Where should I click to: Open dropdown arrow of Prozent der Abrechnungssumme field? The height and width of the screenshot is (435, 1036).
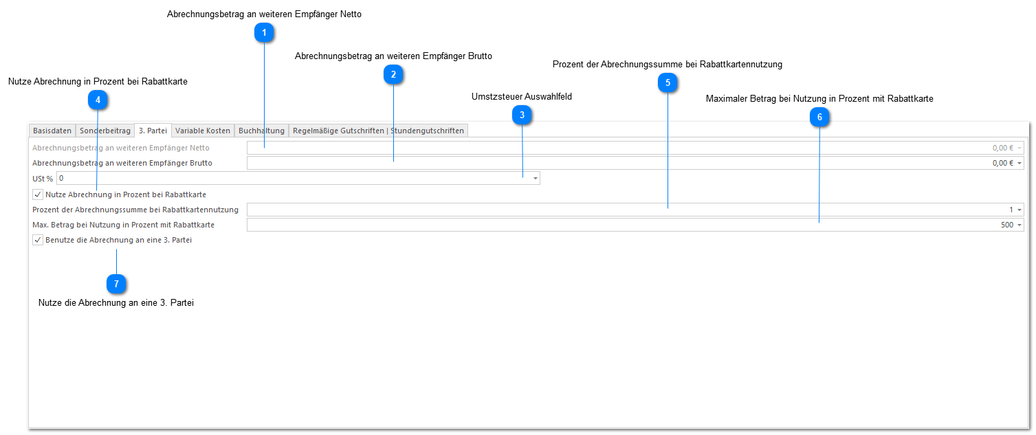point(1019,210)
